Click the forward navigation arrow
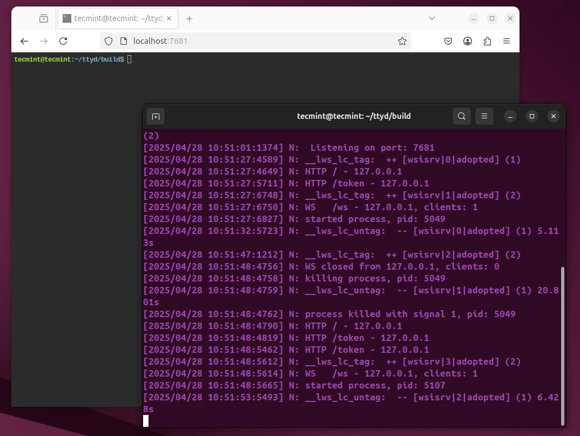Screen dimensions: 580x436 [44, 41]
